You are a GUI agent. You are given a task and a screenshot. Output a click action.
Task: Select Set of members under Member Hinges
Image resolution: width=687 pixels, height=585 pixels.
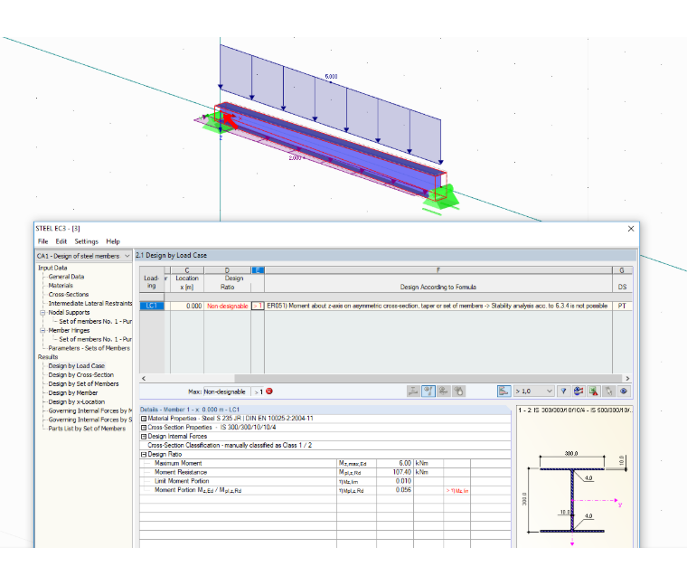click(95, 339)
